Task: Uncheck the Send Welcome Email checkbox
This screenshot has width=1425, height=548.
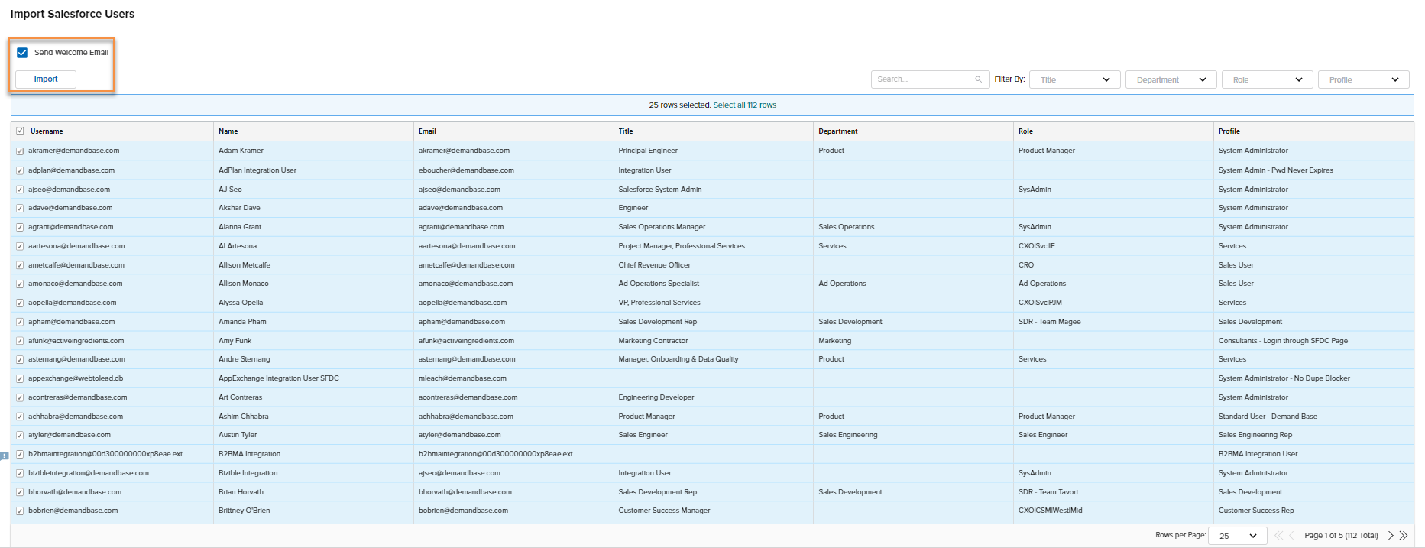Action: tap(22, 53)
